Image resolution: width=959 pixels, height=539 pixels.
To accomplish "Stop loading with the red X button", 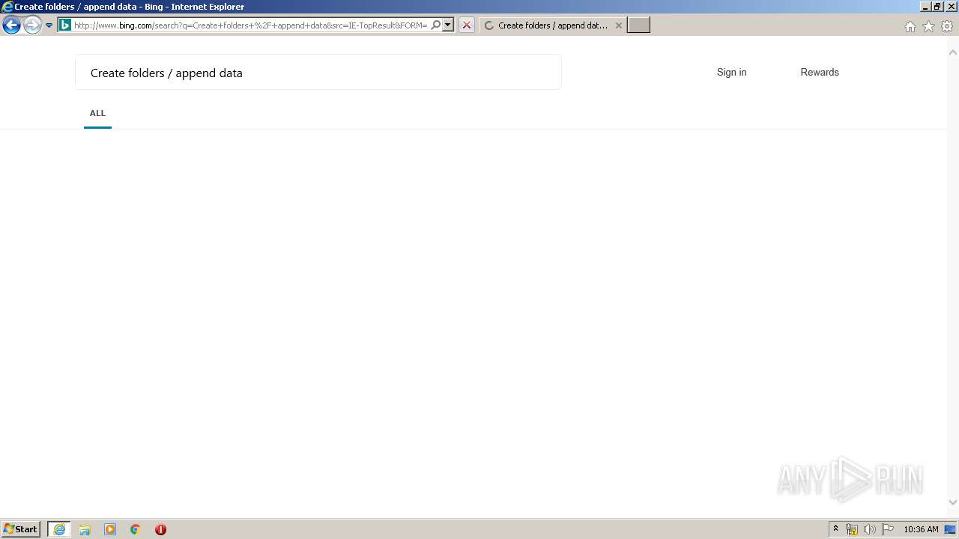I will 467,25.
